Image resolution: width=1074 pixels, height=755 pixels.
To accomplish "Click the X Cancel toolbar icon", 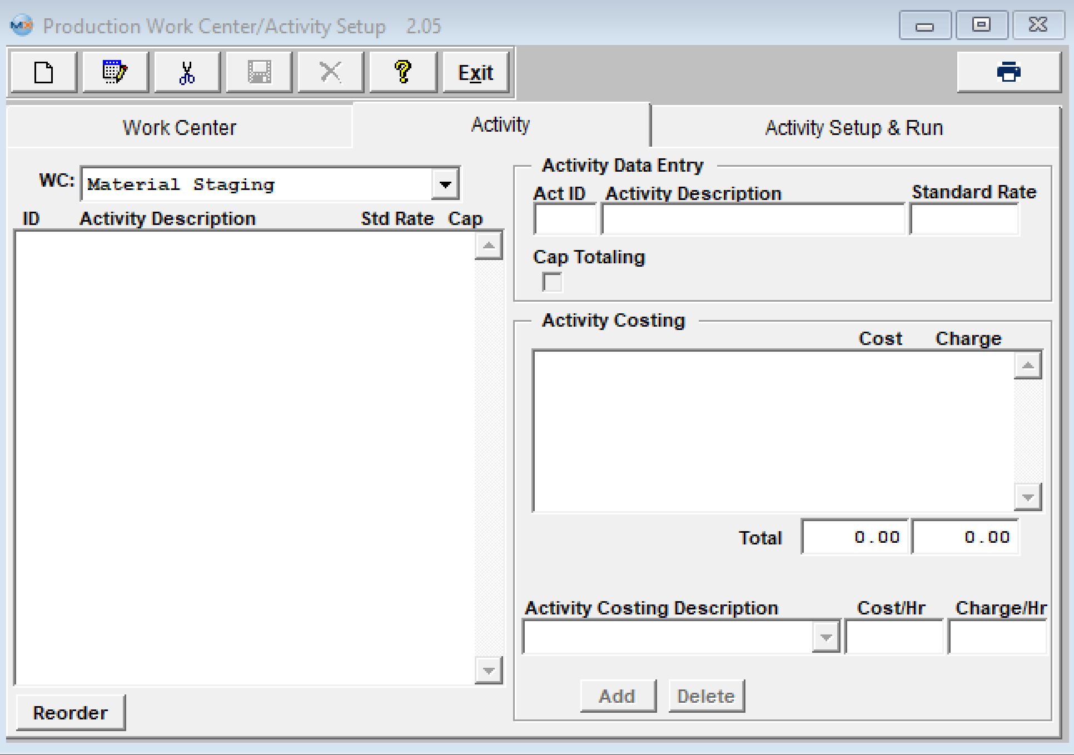I will [331, 72].
